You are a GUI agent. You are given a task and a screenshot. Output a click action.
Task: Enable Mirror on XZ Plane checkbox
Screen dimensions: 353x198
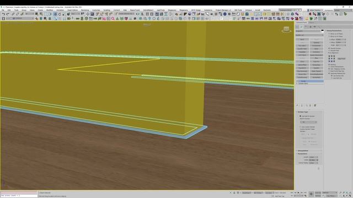click(x=329, y=34)
